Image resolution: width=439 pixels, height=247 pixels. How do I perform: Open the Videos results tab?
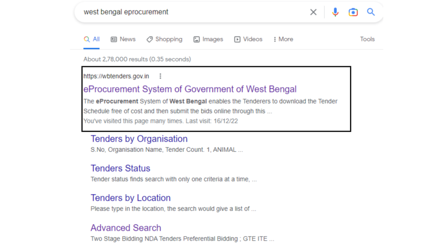click(x=248, y=39)
